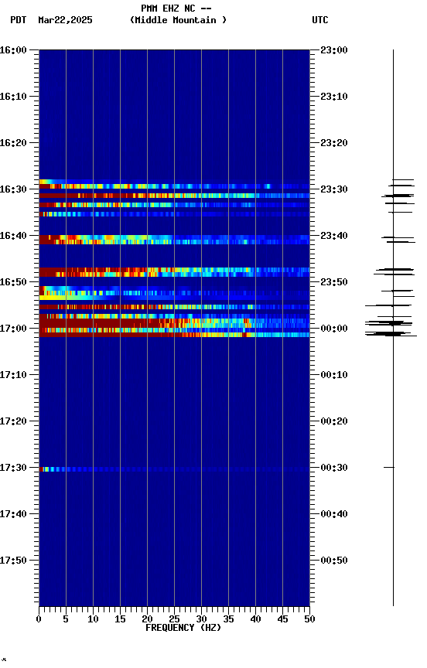
Task: Click the '(Middle Mountain )' subtitle
Action: (x=178, y=20)
